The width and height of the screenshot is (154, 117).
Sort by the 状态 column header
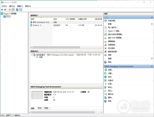(59, 19)
